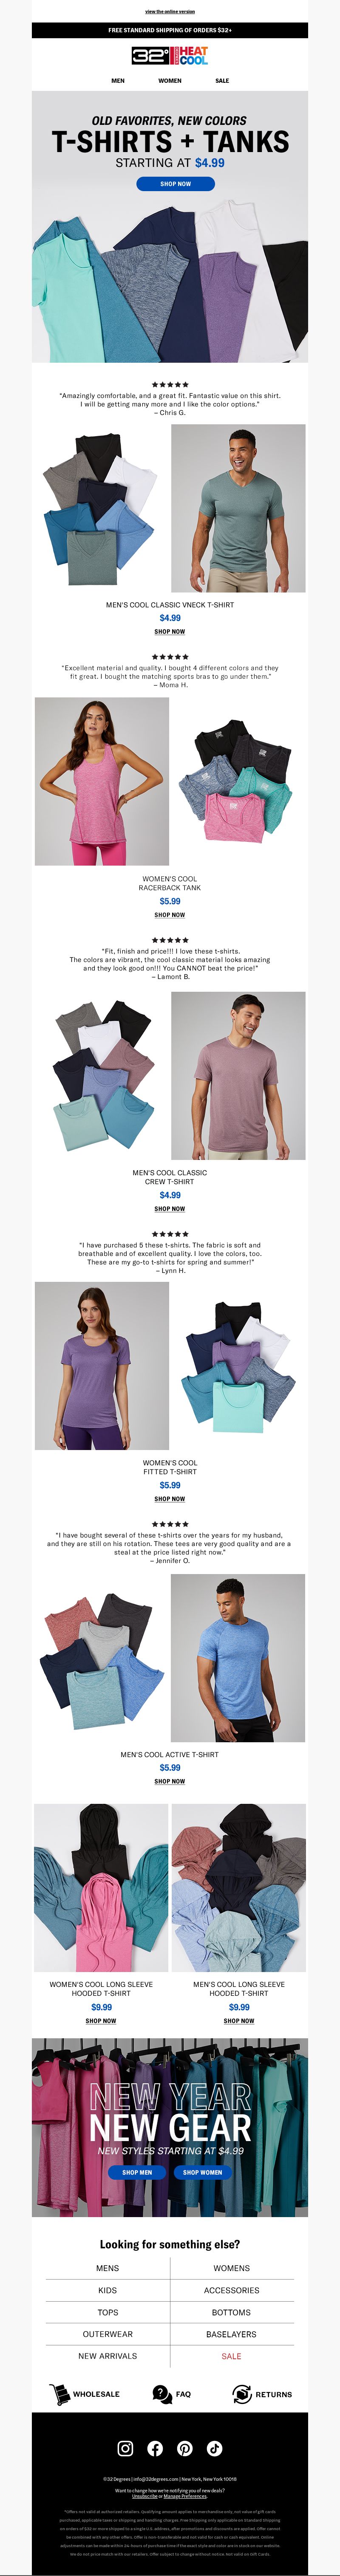
Task: Click view the online version link
Action: point(170,12)
